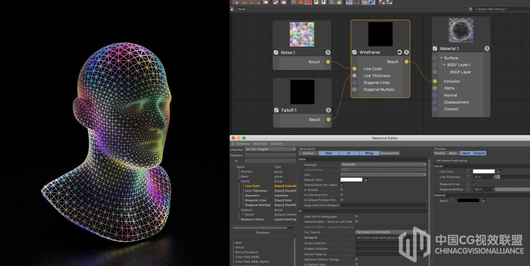Viewport: 530px width, 266px height.
Task: Switch to the General description tab
Action: click(308, 153)
